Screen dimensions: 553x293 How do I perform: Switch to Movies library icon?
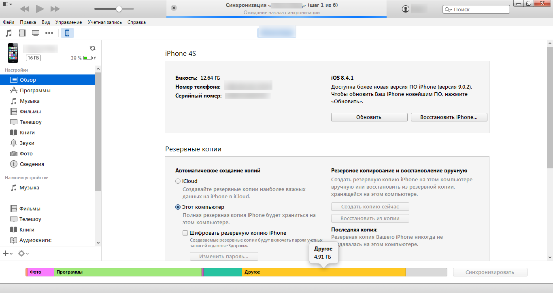(x=22, y=33)
